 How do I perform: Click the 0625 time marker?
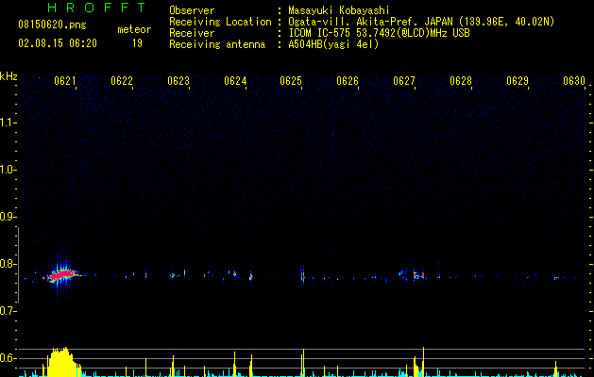[x=291, y=81]
